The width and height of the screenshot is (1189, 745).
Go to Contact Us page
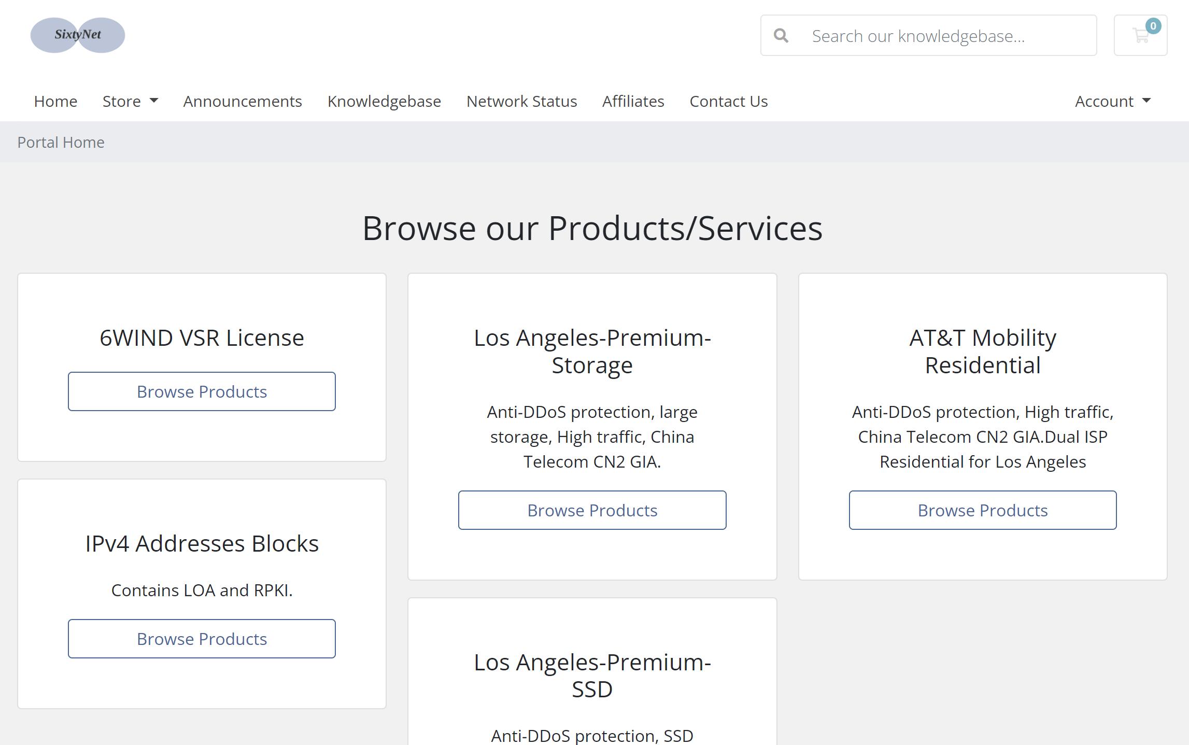point(728,101)
